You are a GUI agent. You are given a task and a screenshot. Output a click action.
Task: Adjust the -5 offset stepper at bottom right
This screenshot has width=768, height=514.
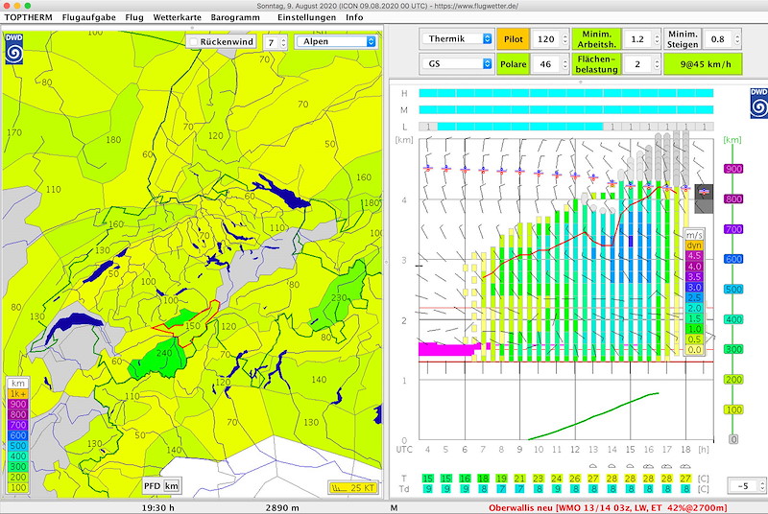pos(761,485)
